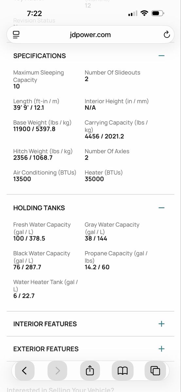Tap the Holding Tanks heading
The image size is (181, 392).
(39, 208)
